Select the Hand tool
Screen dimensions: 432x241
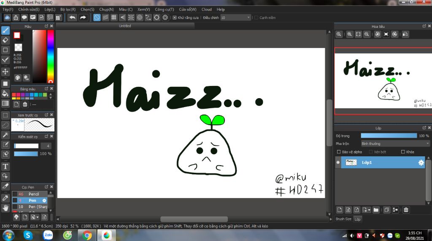[5, 208]
